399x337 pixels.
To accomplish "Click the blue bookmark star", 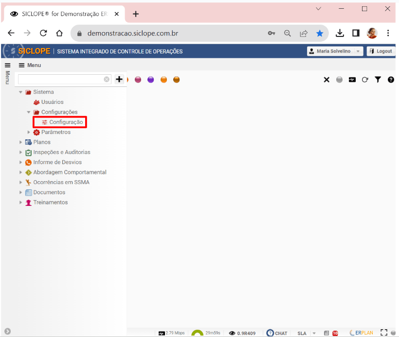I will [320, 34].
